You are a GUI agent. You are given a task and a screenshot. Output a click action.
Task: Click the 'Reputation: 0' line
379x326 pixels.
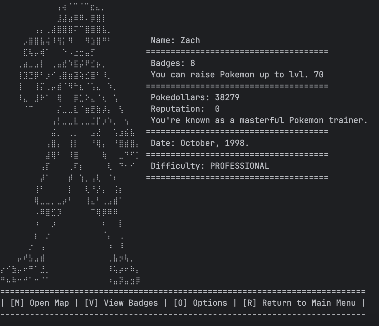pos(185,109)
